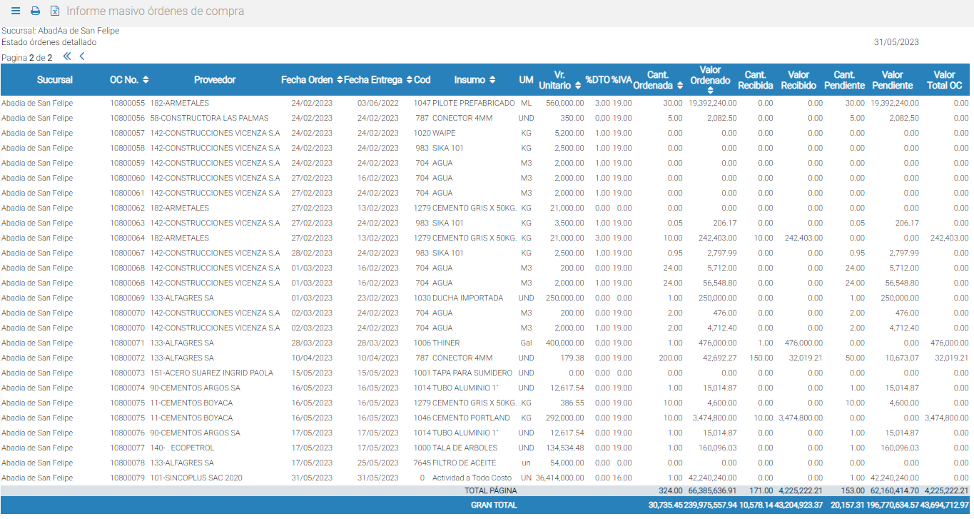Click the Cant. Recibida column header
The width and height of the screenshot is (974, 519).
[x=755, y=80]
